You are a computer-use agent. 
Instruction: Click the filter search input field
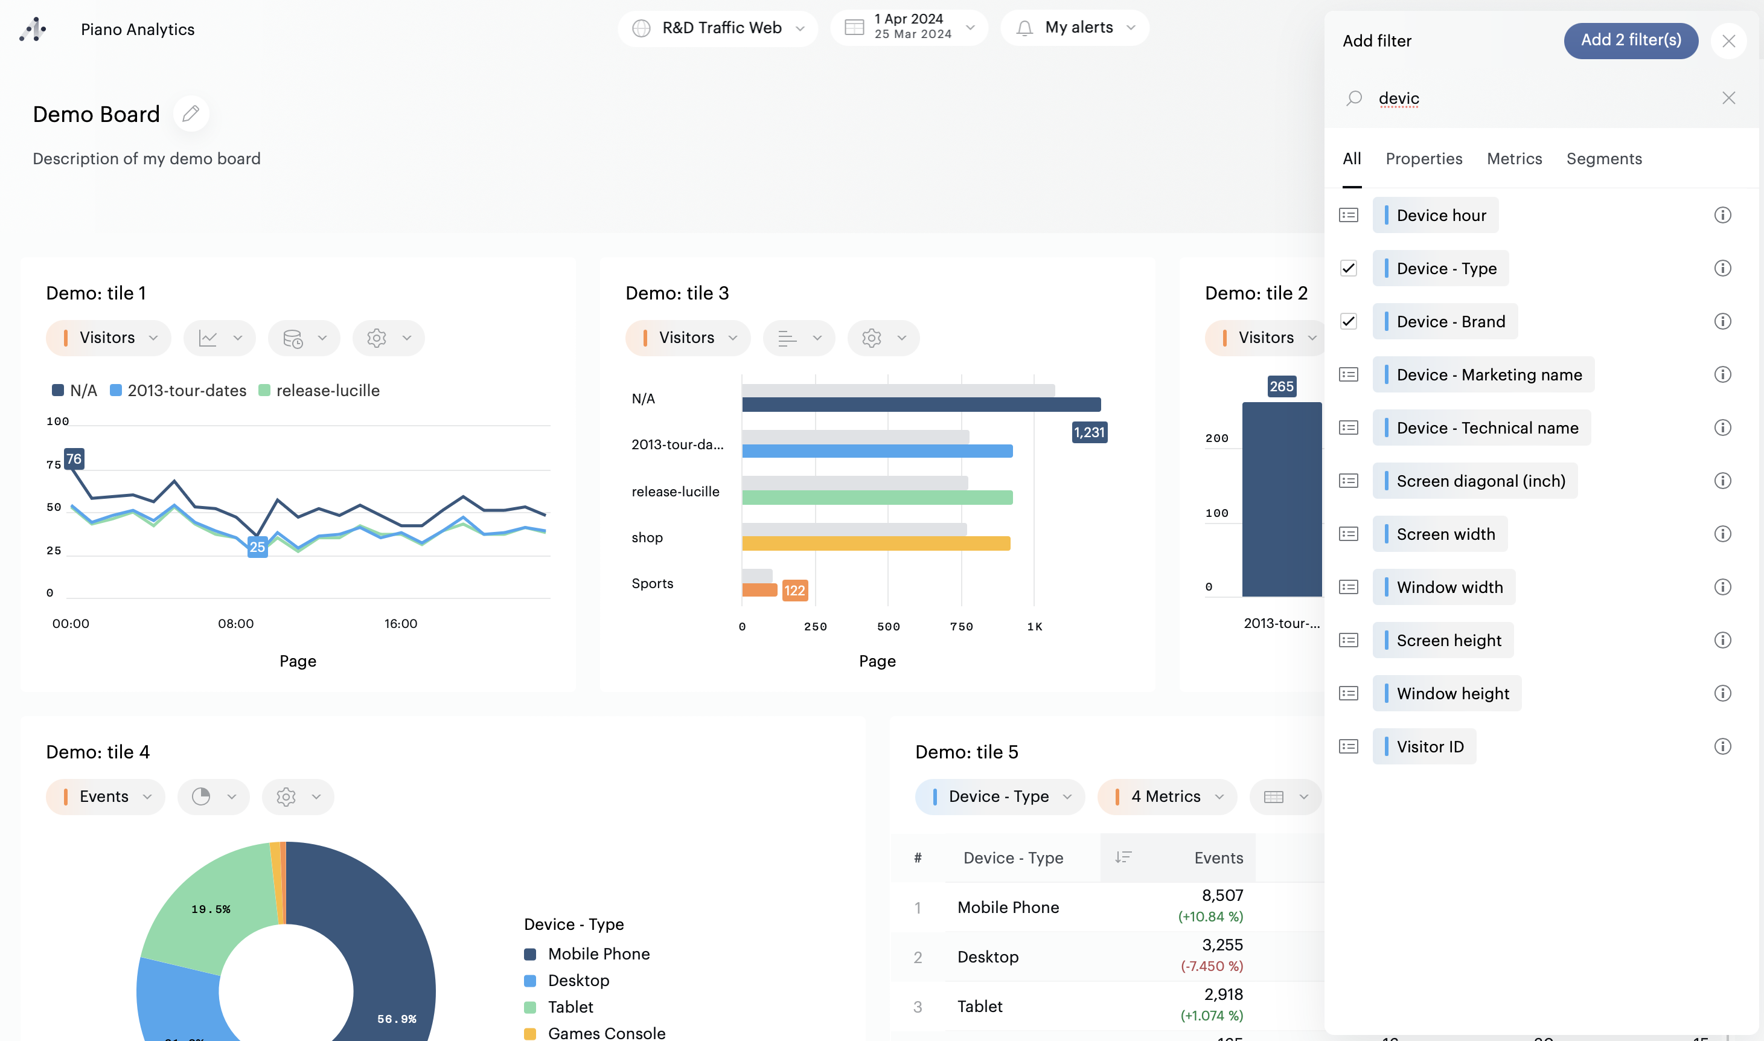[1535, 98]
